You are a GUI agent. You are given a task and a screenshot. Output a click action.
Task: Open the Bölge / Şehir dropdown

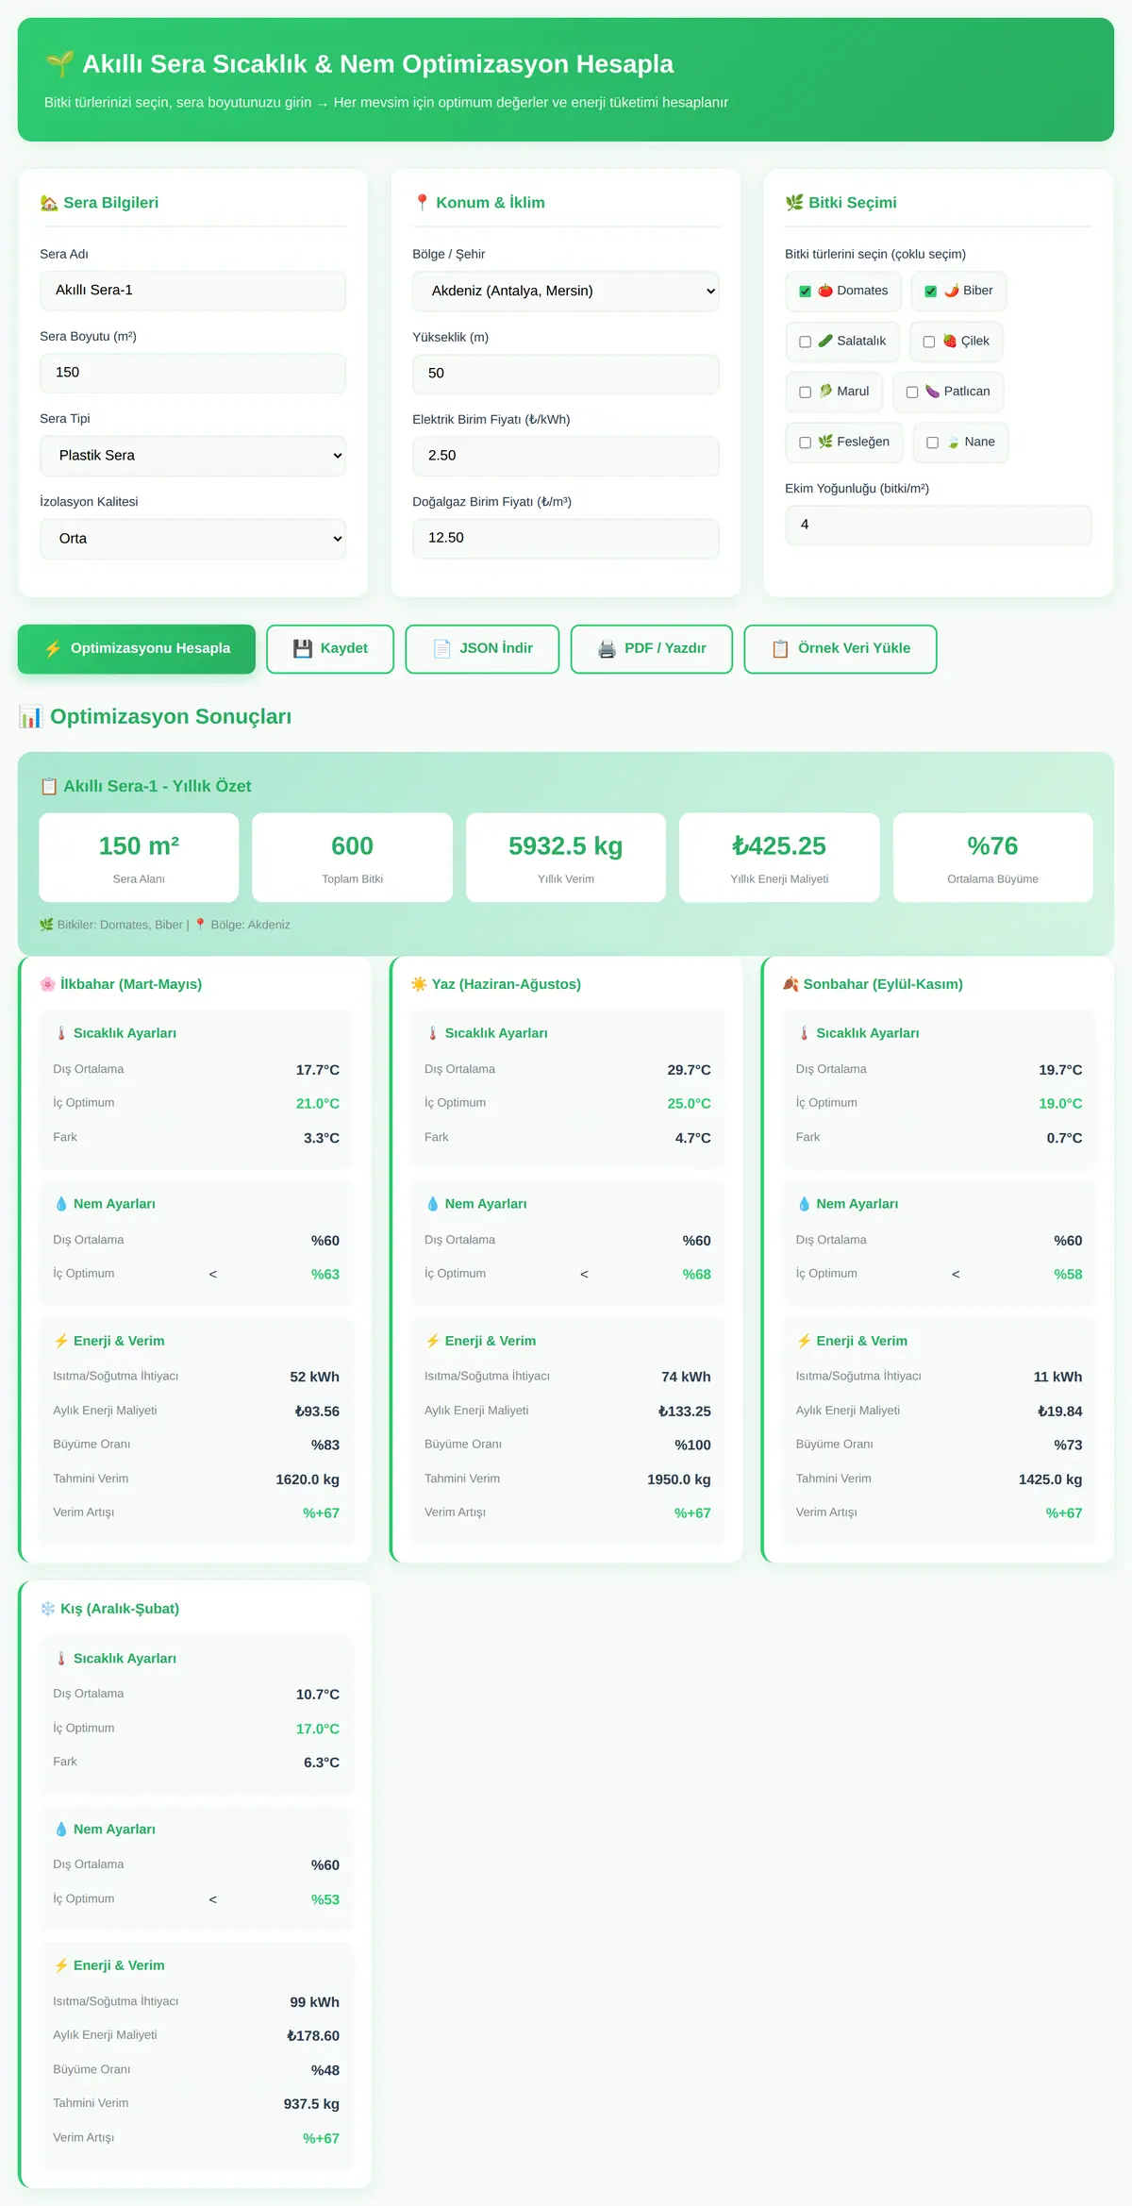pos(566,291)
